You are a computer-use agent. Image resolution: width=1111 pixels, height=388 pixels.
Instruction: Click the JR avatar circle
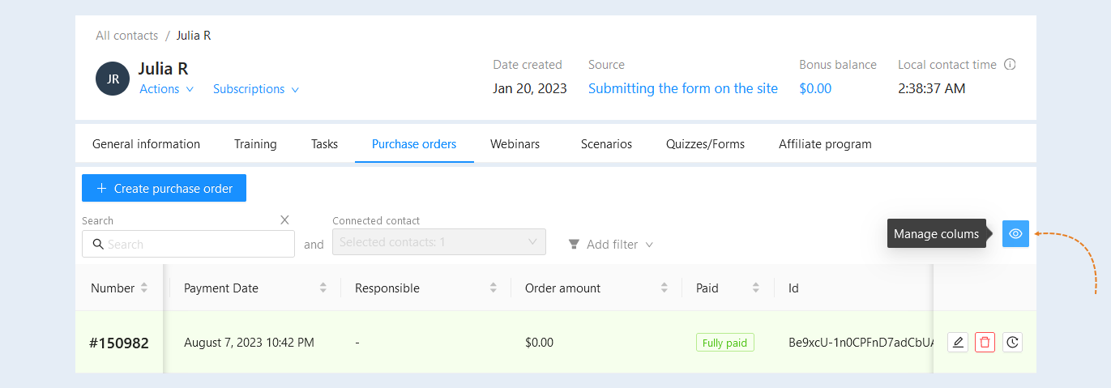113,79
